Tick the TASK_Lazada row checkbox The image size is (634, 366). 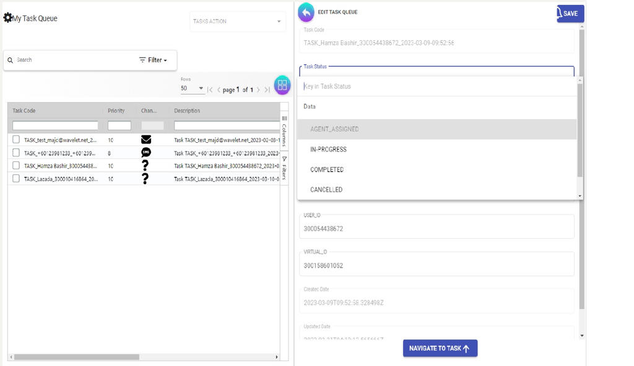point(16,179)
